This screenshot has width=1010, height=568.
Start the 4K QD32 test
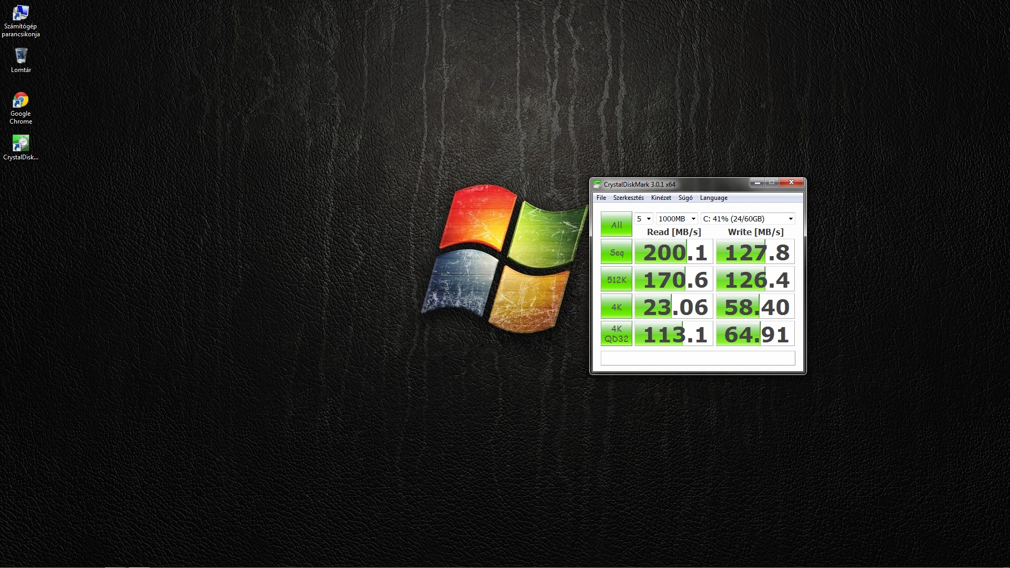pos(616,334)
